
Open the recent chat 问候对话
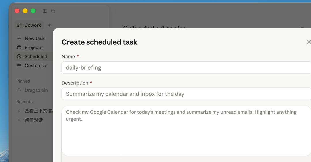[34, 120]
